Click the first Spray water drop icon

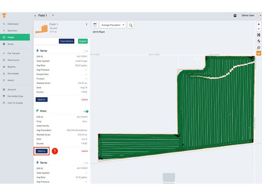(38, 50)
